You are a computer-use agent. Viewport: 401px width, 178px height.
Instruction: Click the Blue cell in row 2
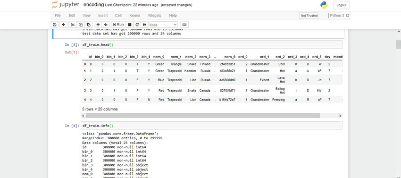[x=161, y=80]
